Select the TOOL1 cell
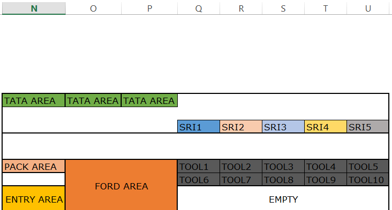Viewport: 392px width, 210px height. tap(198, 166)
